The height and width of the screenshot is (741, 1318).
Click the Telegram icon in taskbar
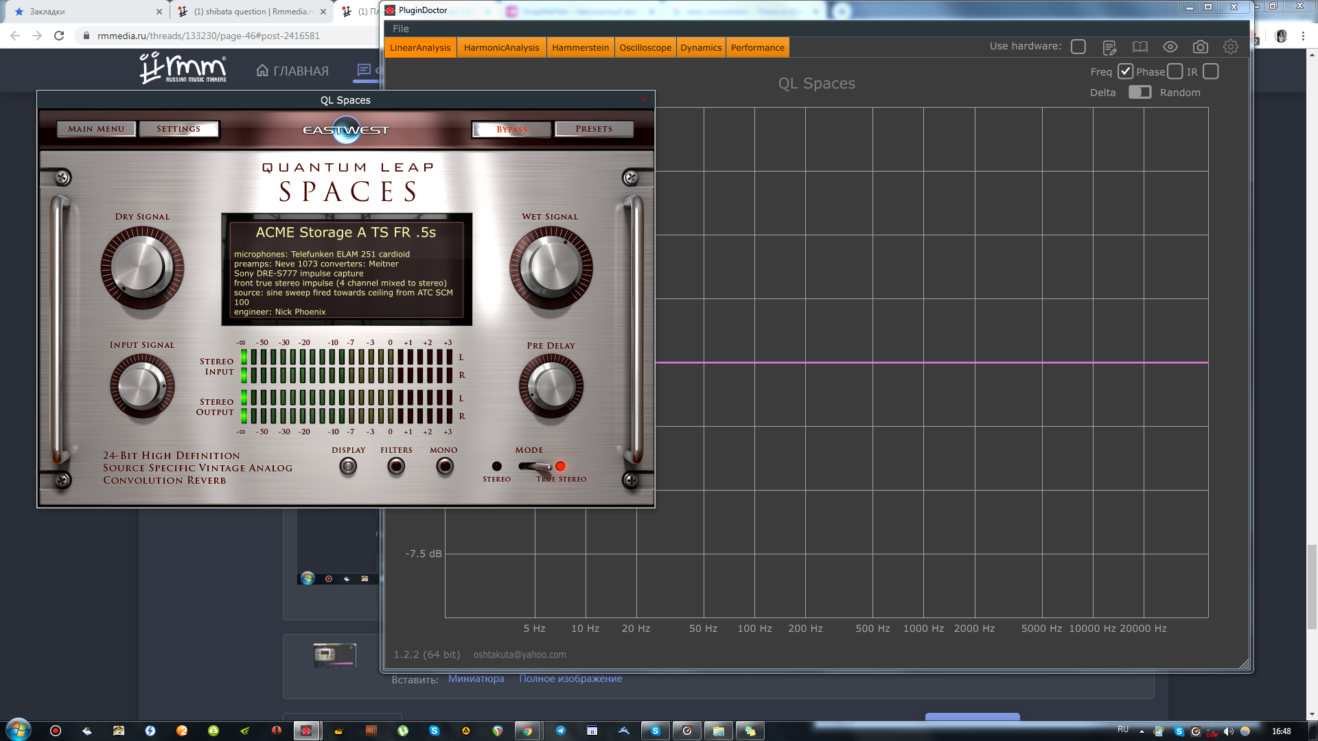point(560,731)
